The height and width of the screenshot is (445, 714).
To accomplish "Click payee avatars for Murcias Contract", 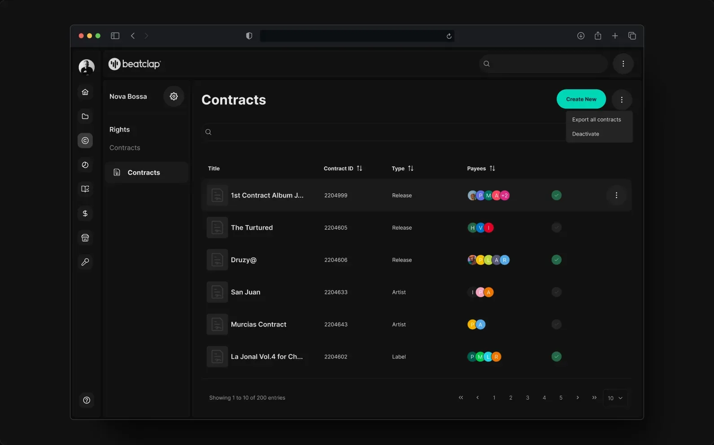I will point(476,324).
